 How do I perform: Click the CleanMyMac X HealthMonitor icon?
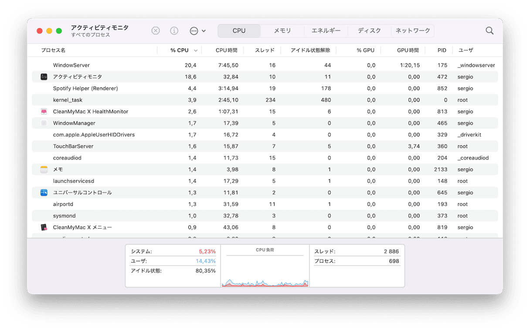[44, 112]
